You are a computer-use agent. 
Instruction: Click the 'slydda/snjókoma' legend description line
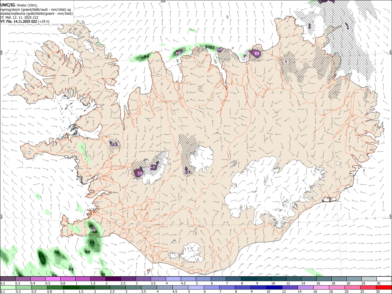coord(36,13)
